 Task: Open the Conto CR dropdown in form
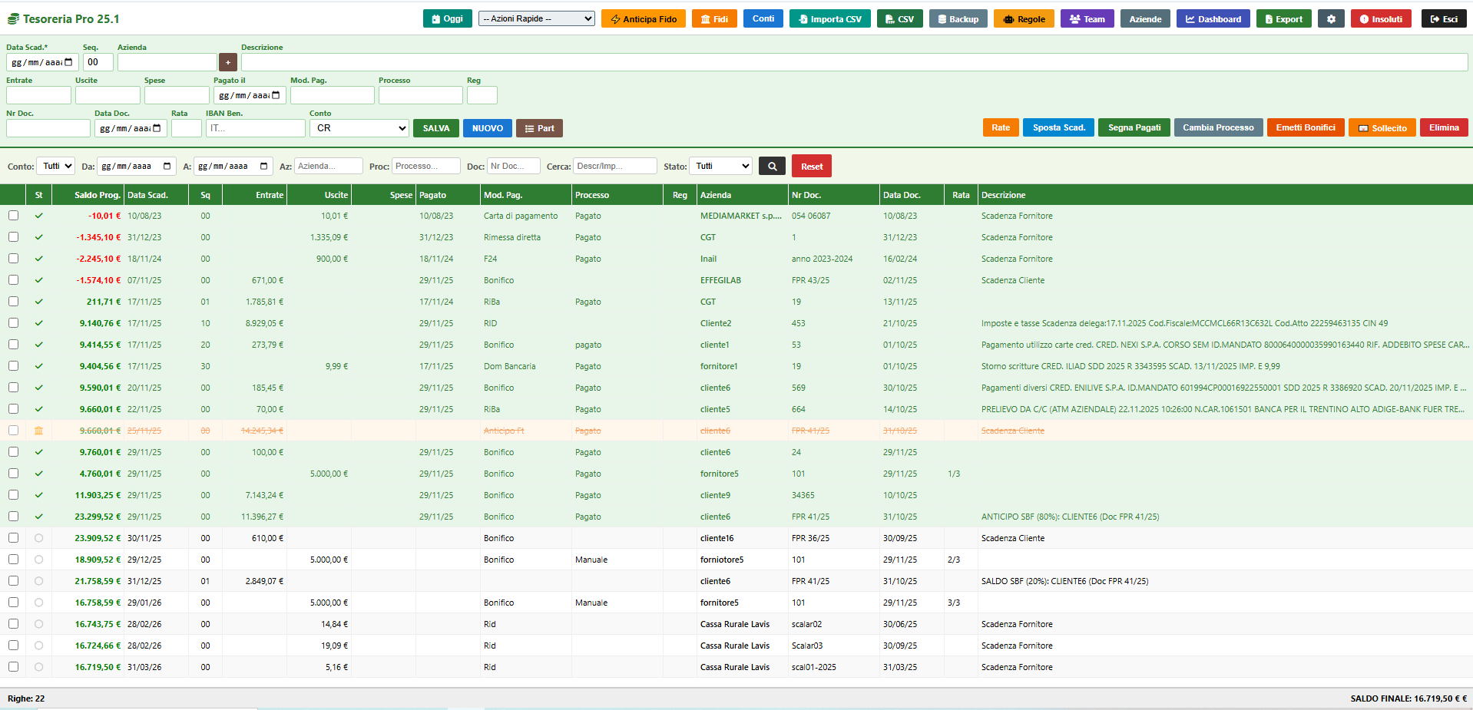pyautogui.click(x=359, y=128)
